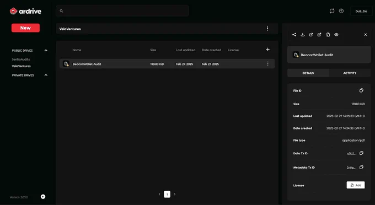Screen dimensions: 375x205
Task: Add a license with Add button
Action: [356, 185]
